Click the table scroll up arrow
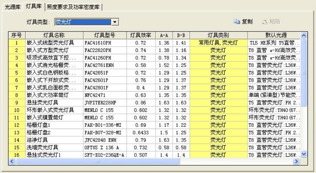The height and width of the screenshot is (173, 316). coord(304,36)
